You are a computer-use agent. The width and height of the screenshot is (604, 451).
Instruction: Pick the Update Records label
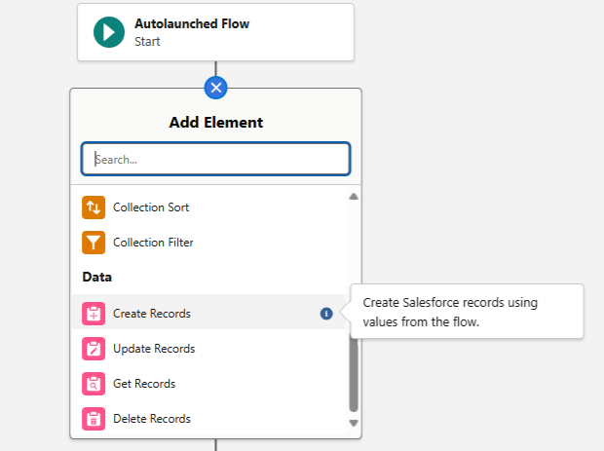point(154,349)
